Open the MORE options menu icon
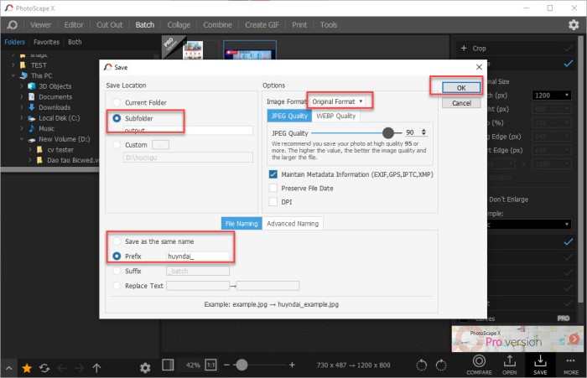This screenshot has height=378, width=587. pyautogui.click(x=569, y=361)
